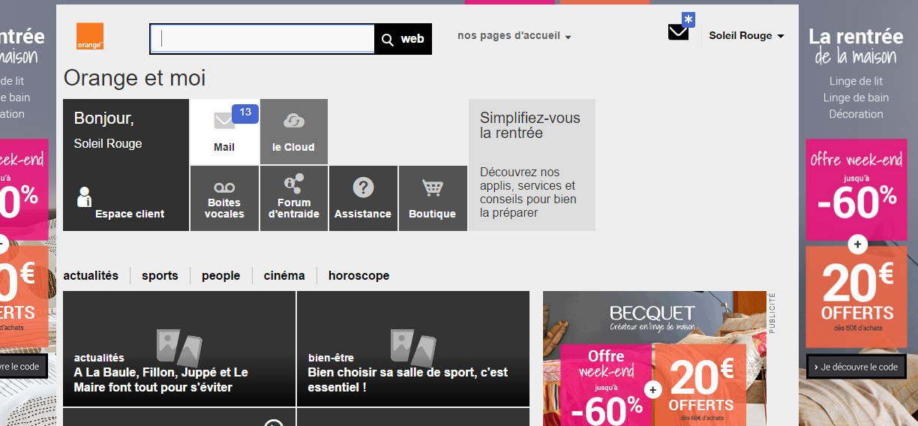Click the magnifier search icon
Screen dimensions: 918x426
click(388, 40)
